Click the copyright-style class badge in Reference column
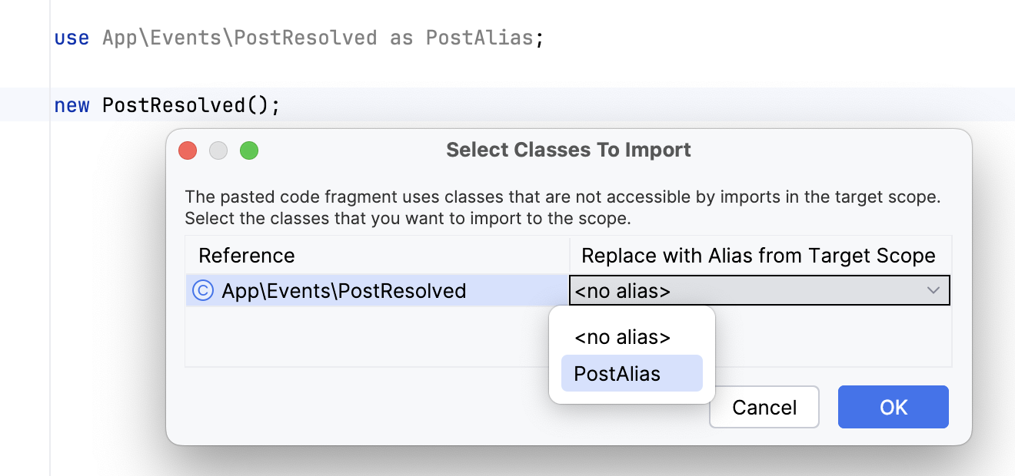The image size is (1015, 476). pyautogui.click(x=204, y=290)
